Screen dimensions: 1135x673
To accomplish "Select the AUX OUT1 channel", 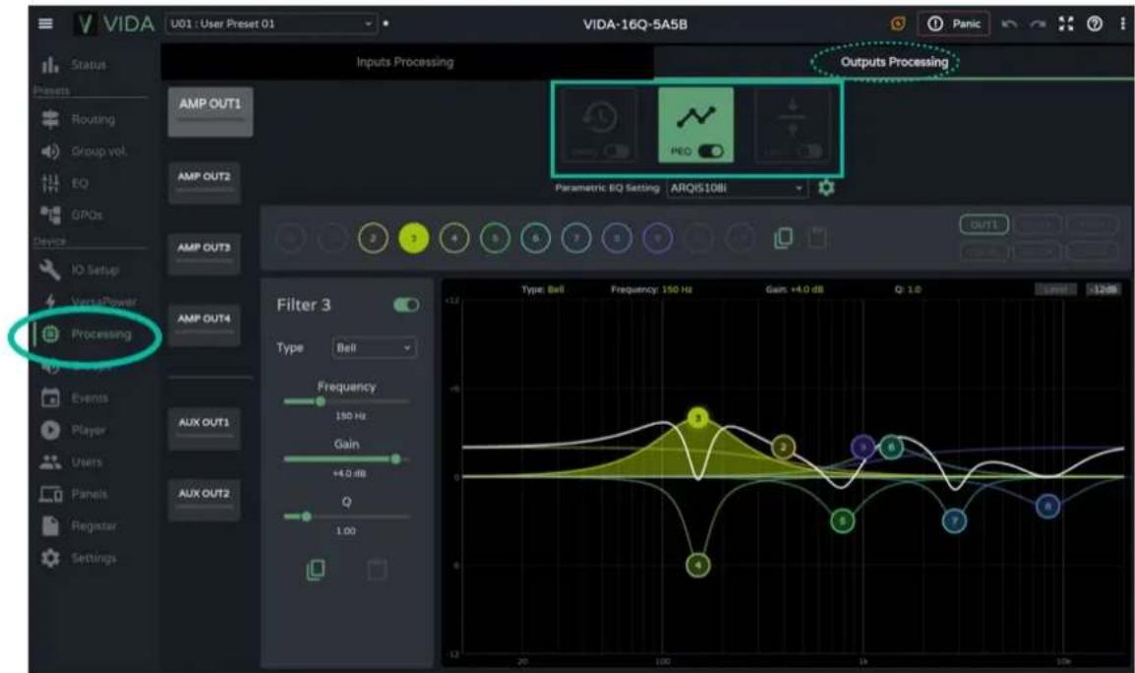I will (x=205, y=428).
